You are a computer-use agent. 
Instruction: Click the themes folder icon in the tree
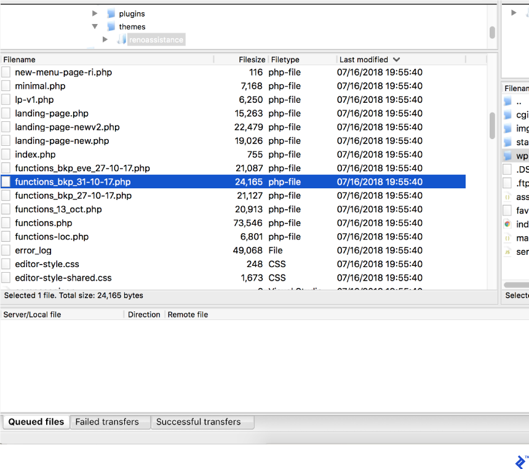tap(111, 26)
